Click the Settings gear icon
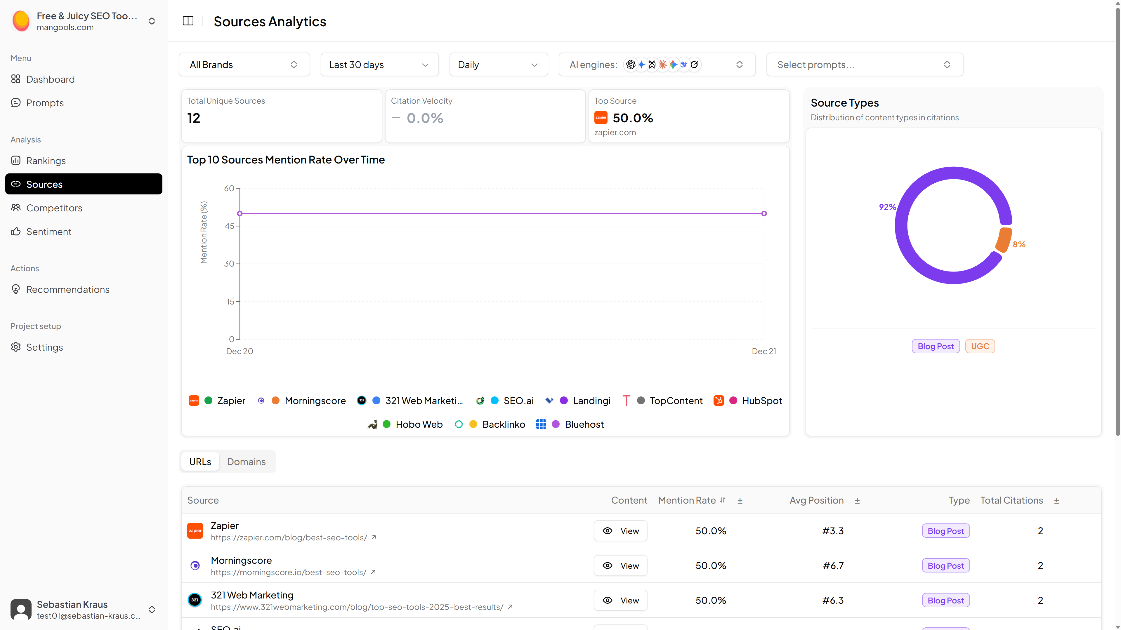 pyautogui.click(x=16, y=347)
